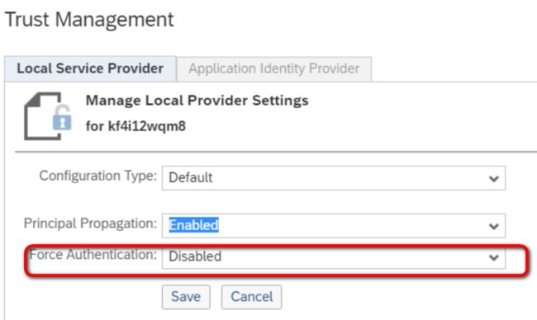Save the local provider settings
The width and height of the screenshot is (537, 320).
click(x=186, y=297)
